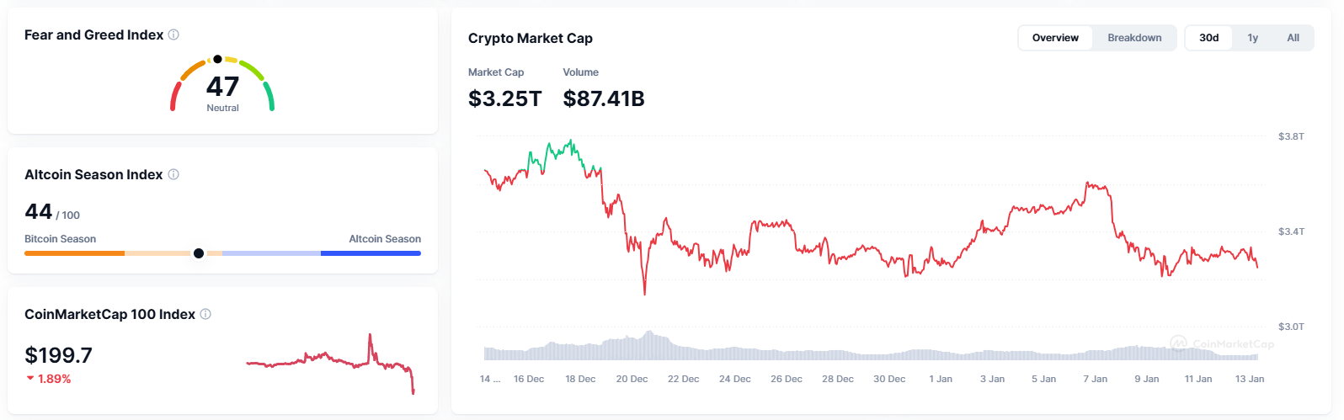1344x420 pixels.
Task: Click the Crypto Market Cap heading
Action: pos(531,38)
